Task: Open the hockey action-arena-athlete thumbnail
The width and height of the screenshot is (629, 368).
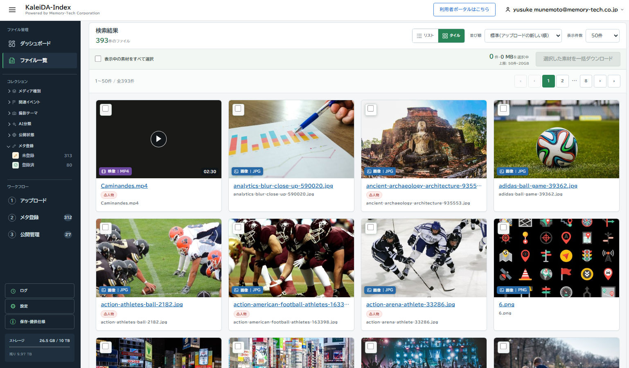Action: (424, 258)
